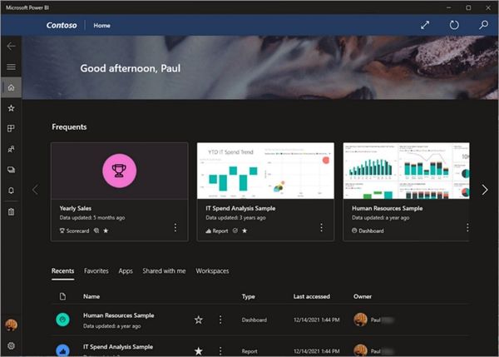Screen dimensions: 499x357
Task: Click 'Dashboard' type cell in first row
Action: tap(254, 320)
